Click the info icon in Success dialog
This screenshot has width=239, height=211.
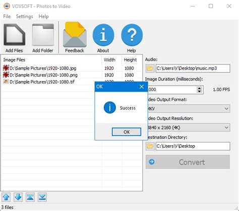click(110, 107)
